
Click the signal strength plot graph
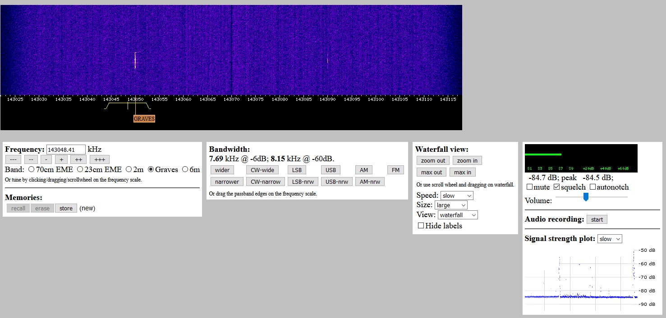[x=581, y=279]
